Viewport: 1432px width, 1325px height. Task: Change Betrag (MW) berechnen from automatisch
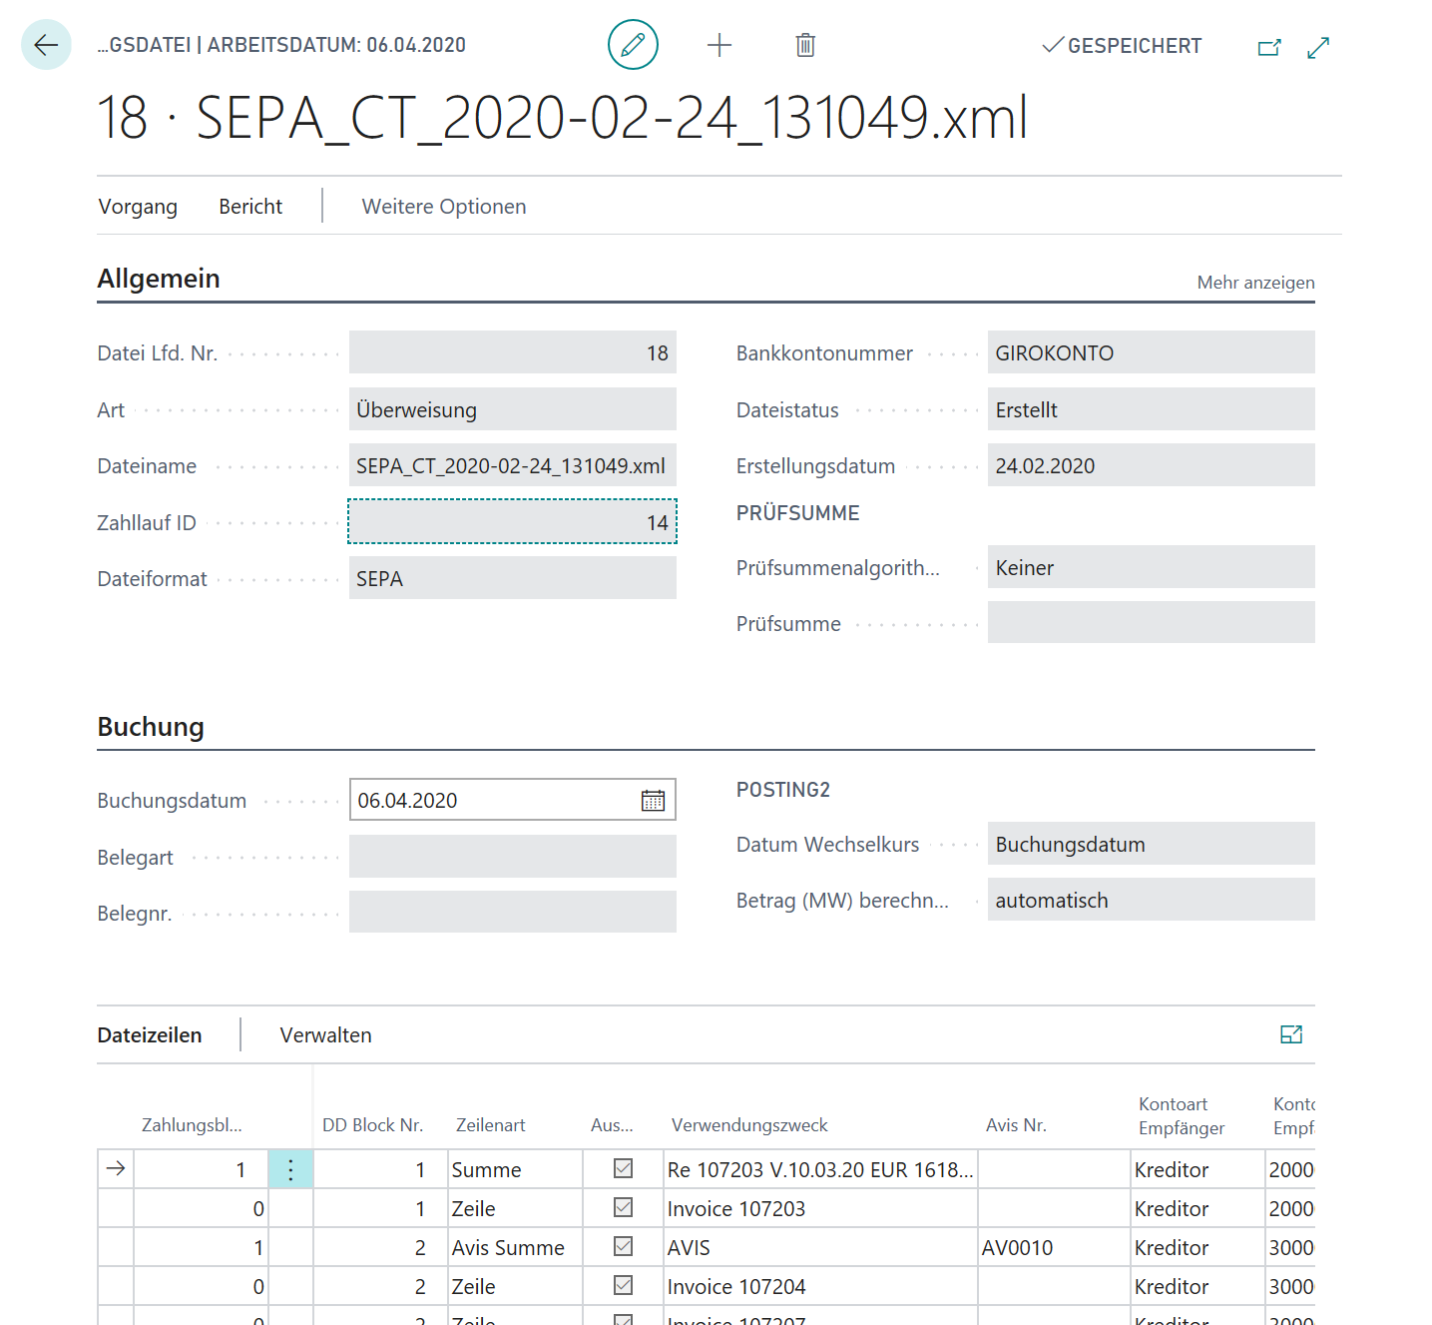[x=1151, y=900]
